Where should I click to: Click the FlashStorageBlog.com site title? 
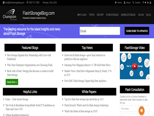point(38,13)
